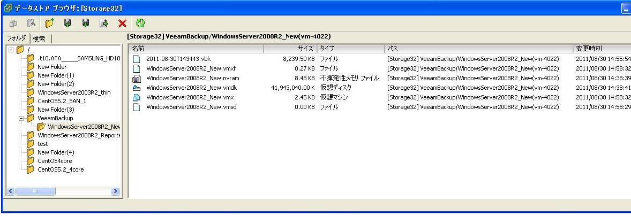The height and width of the screenshot is (217, 631).
Task: Select New Folder(2) in folder tree
Action: pos(56,84)
